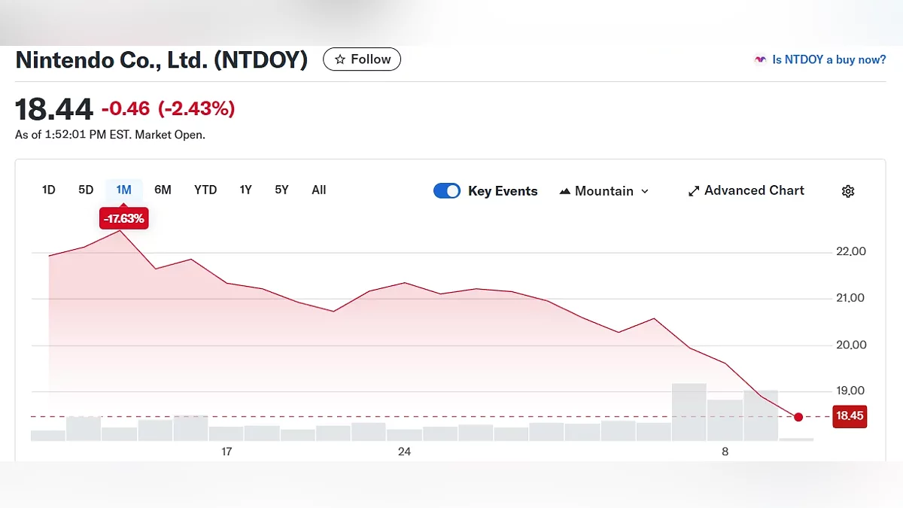Open the "Is NTDOY a buy now?" link

[x=829, y=59]
